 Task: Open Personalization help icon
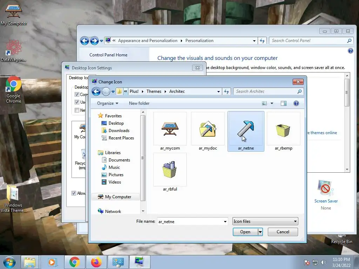pos(350,51)
